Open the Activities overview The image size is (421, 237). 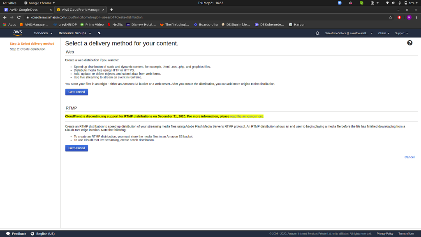tap(9, 3)
